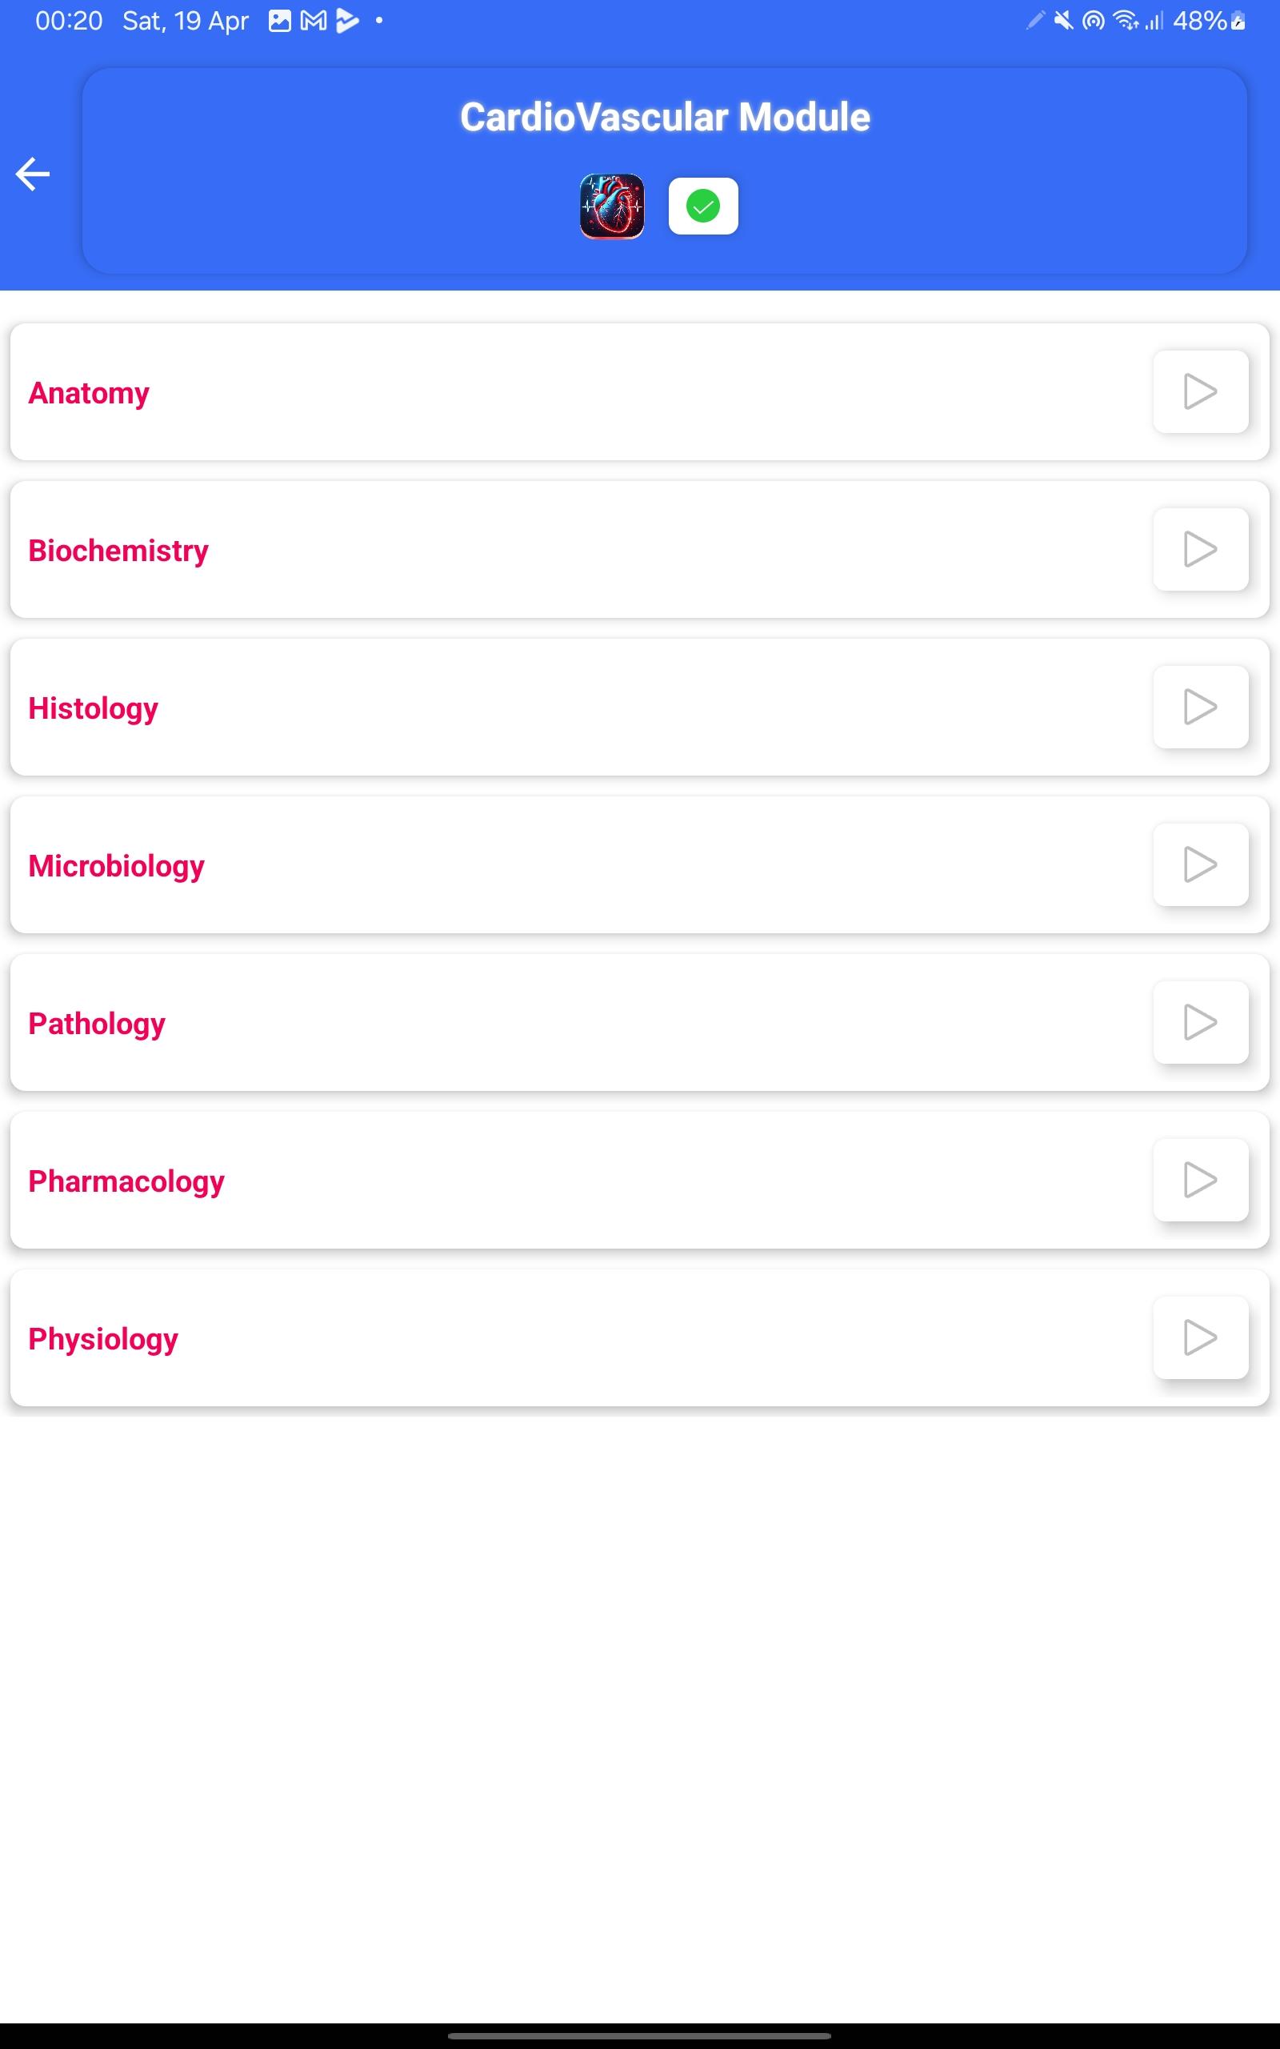Image resolution: width=1280 pixels, height=2049 pixels.
Task: Select the Histology label
Action: 93,708
